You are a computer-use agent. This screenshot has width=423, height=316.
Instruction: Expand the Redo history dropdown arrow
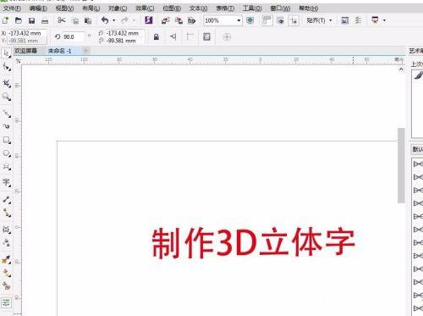tap(134, 20)
